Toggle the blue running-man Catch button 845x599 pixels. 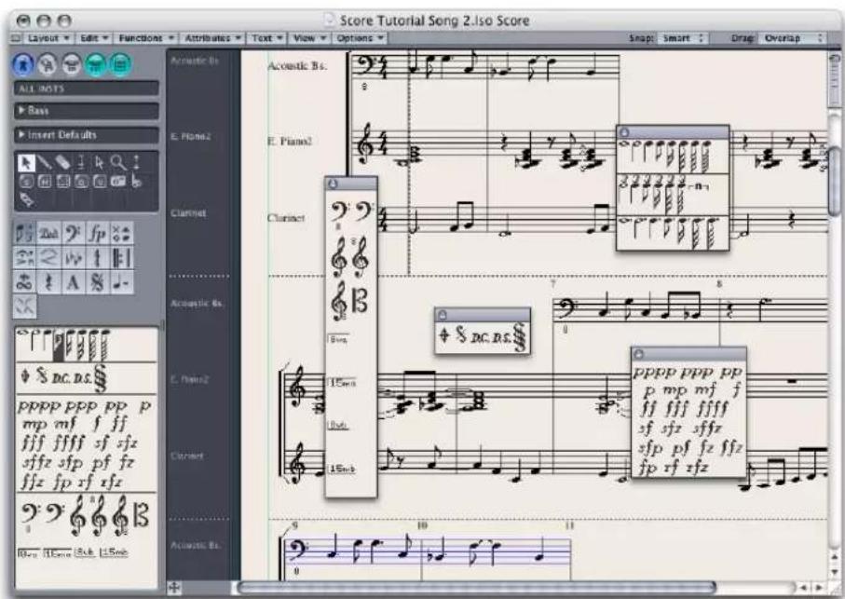22,64
